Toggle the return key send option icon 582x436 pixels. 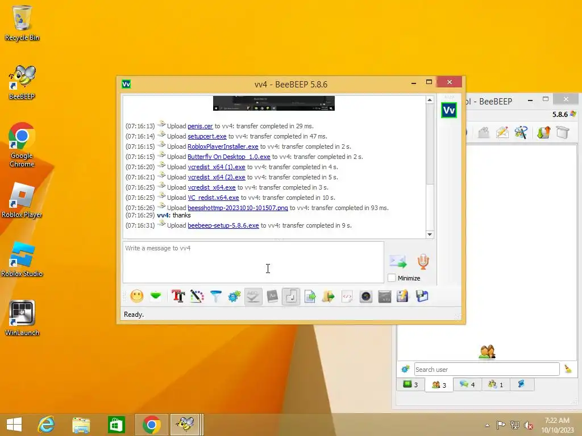pyautogui.click(x=291, y=296)
